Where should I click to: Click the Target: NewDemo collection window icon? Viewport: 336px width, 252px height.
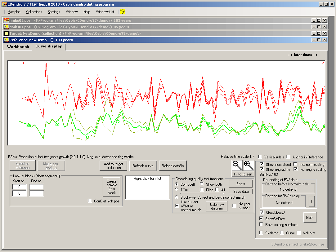pyautogui.click(x=7, y=33)
